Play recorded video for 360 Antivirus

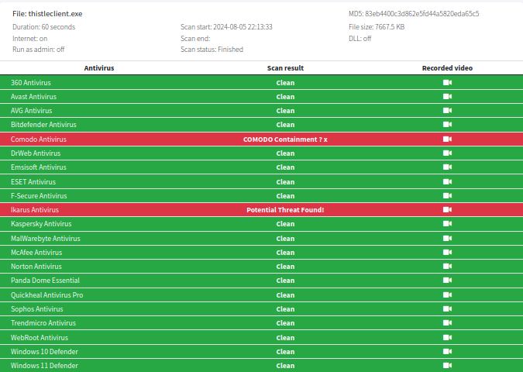pos(447,82)
